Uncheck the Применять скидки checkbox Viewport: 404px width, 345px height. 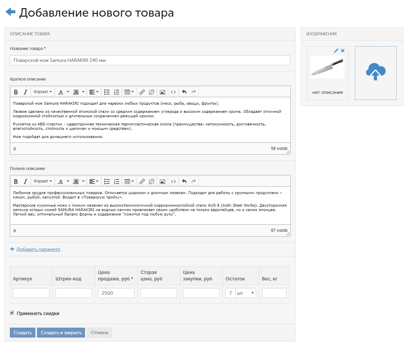(x=12, y=313)
